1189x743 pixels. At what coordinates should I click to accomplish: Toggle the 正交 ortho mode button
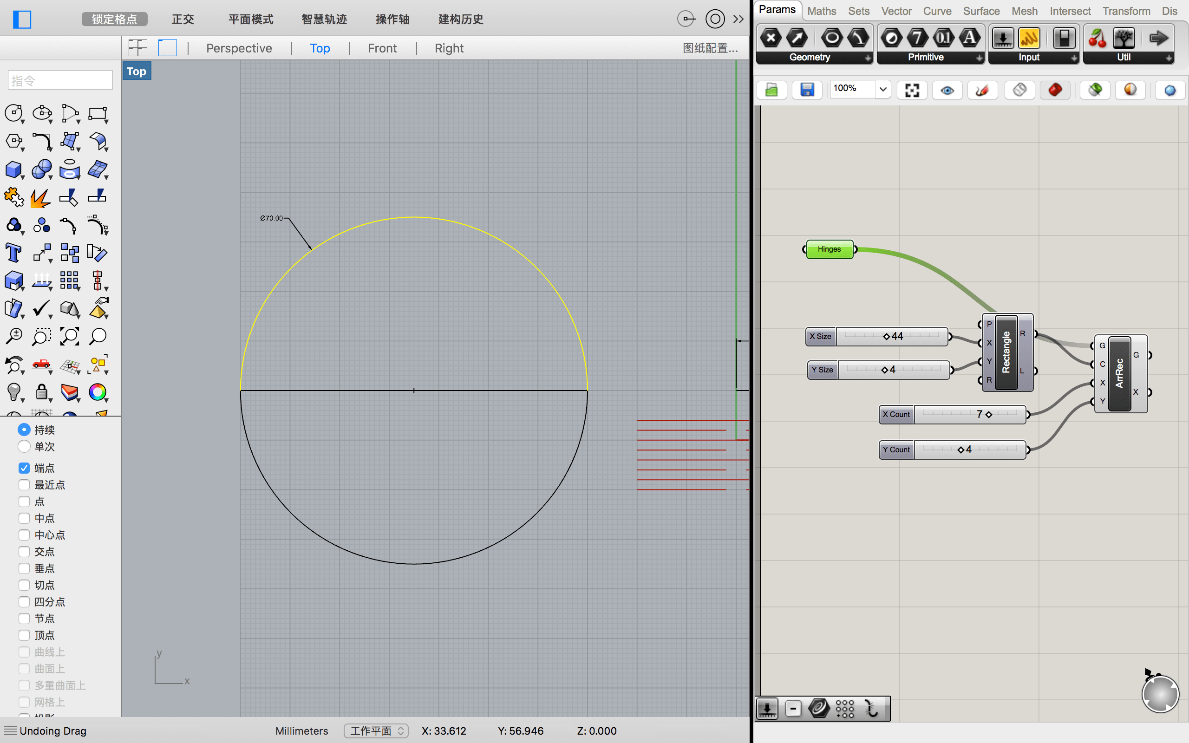tap(183, 19)
